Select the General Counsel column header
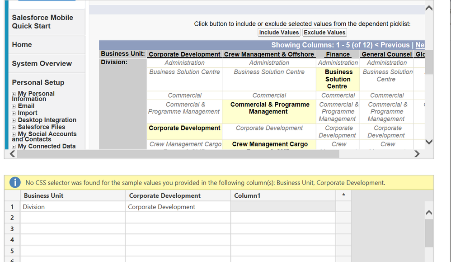Screen dimensions: 451x262 coord(386,54)
